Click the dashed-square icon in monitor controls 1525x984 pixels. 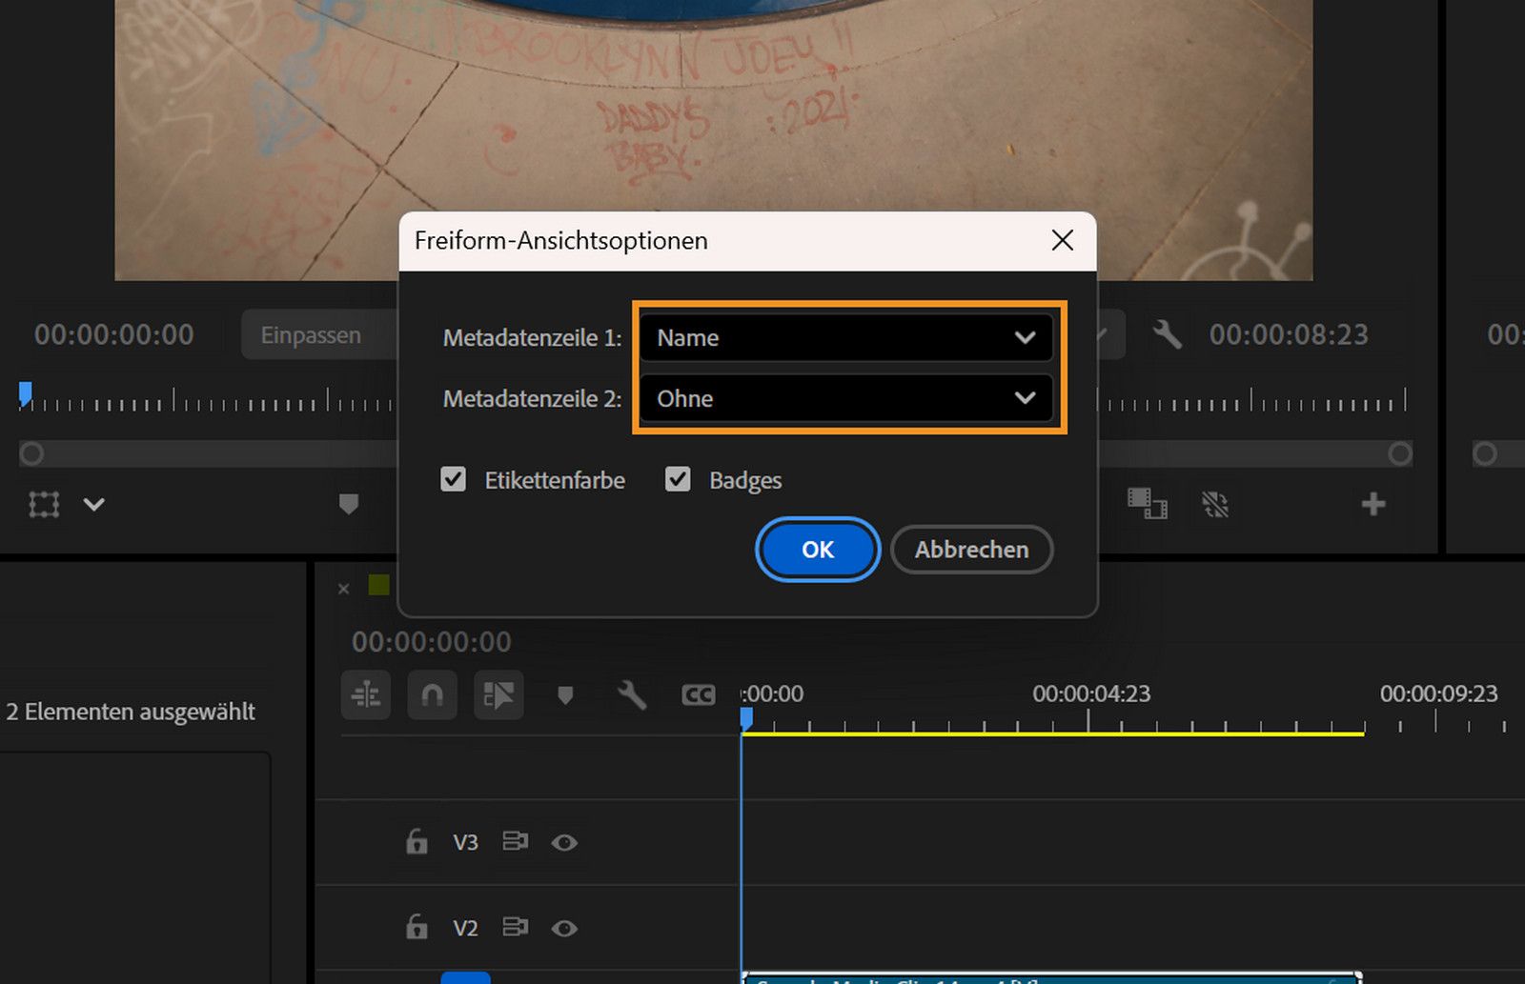click(x=1215, y=504)
